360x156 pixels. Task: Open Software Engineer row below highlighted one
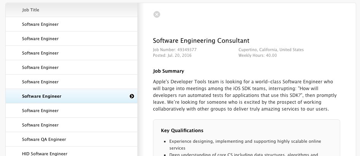(x=40, y=111)
